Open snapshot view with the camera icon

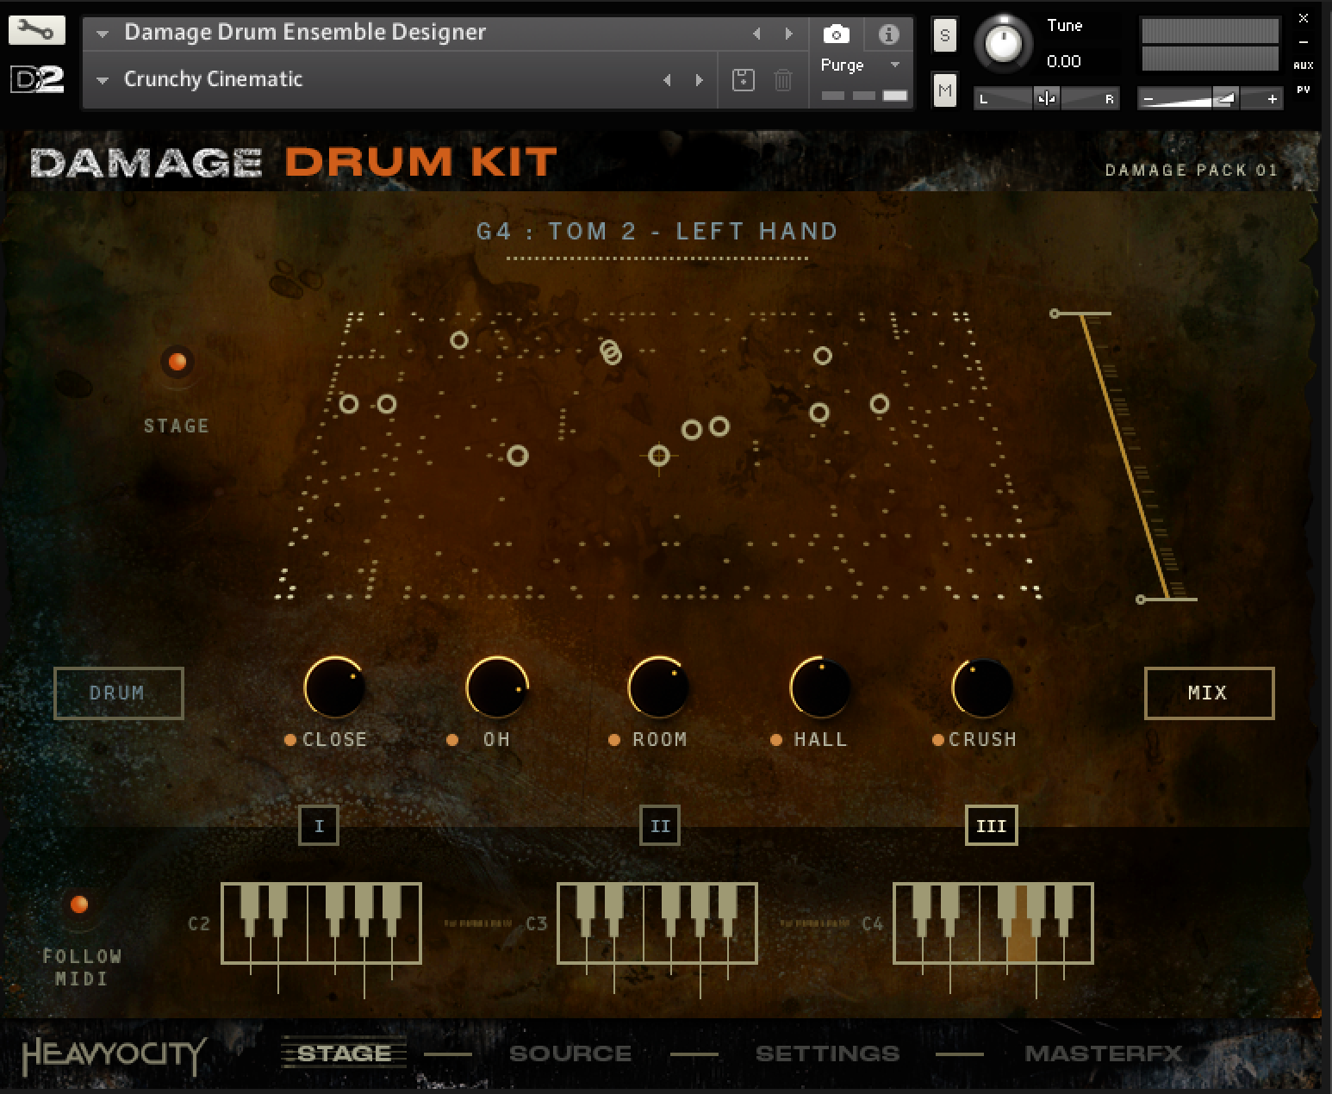836,34
